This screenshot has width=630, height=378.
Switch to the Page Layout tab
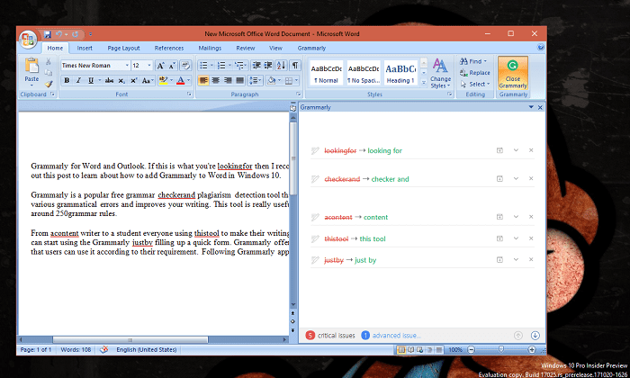tap(124, 48)
